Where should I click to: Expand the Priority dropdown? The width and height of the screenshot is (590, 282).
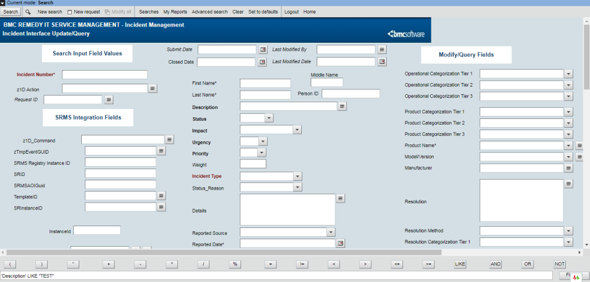pyautogui.click(x=262, y=153)
